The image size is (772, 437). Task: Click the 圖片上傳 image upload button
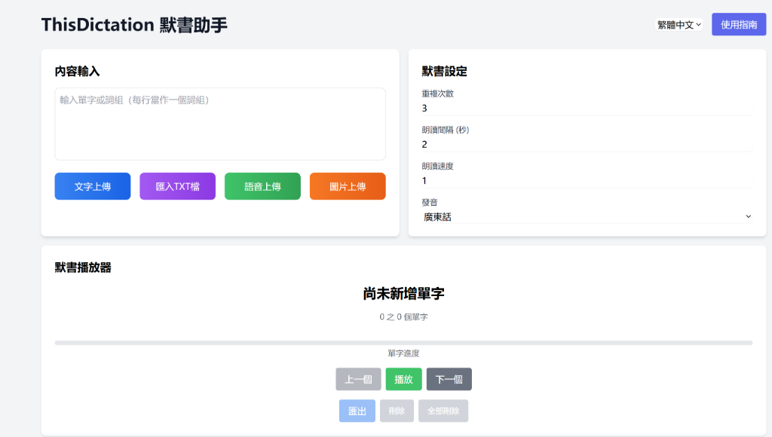pos(348,185)
